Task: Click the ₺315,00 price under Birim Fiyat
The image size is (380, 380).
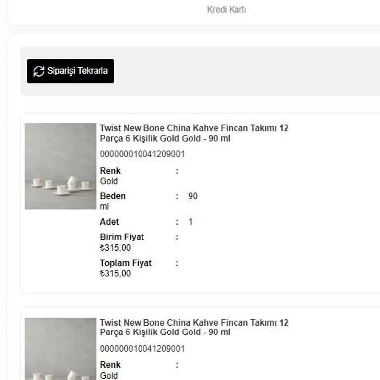Action: pos(115,248)
